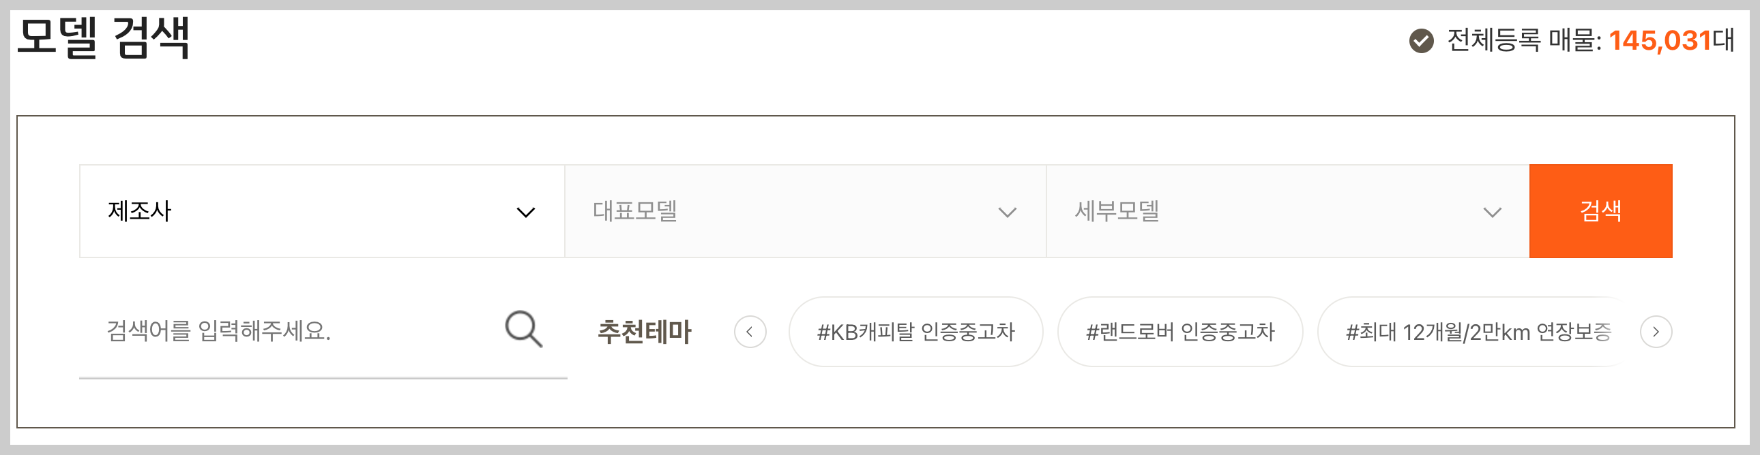
Task: Select the #KB캐피탈 인증중고차 theme tag
Action: (x=916, y=332)
